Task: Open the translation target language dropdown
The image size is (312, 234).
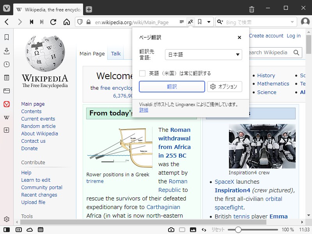Action: (x=203, y=55)
